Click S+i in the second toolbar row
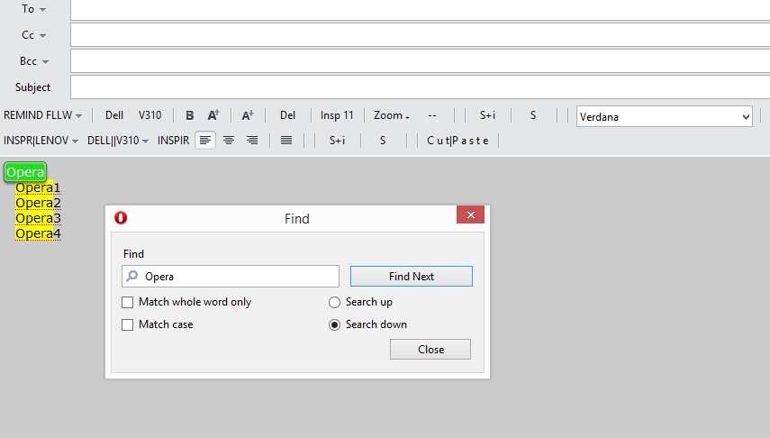This screenshot has width=770, height=438. [x=338, y=141]
